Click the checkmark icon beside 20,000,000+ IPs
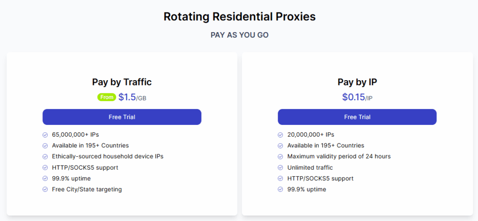478x221 pixels. (x=281, y=135)
